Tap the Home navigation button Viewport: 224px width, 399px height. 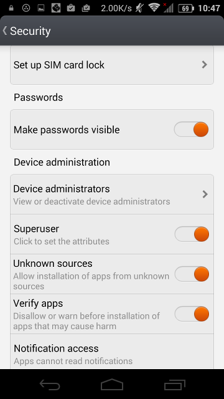(112, 384)
